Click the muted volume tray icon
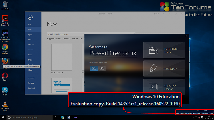This screenshot has height=120, width=214. [199, 117]
